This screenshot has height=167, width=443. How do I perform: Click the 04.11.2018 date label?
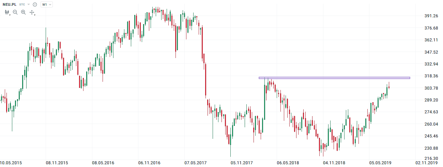[x=334, y=163]
